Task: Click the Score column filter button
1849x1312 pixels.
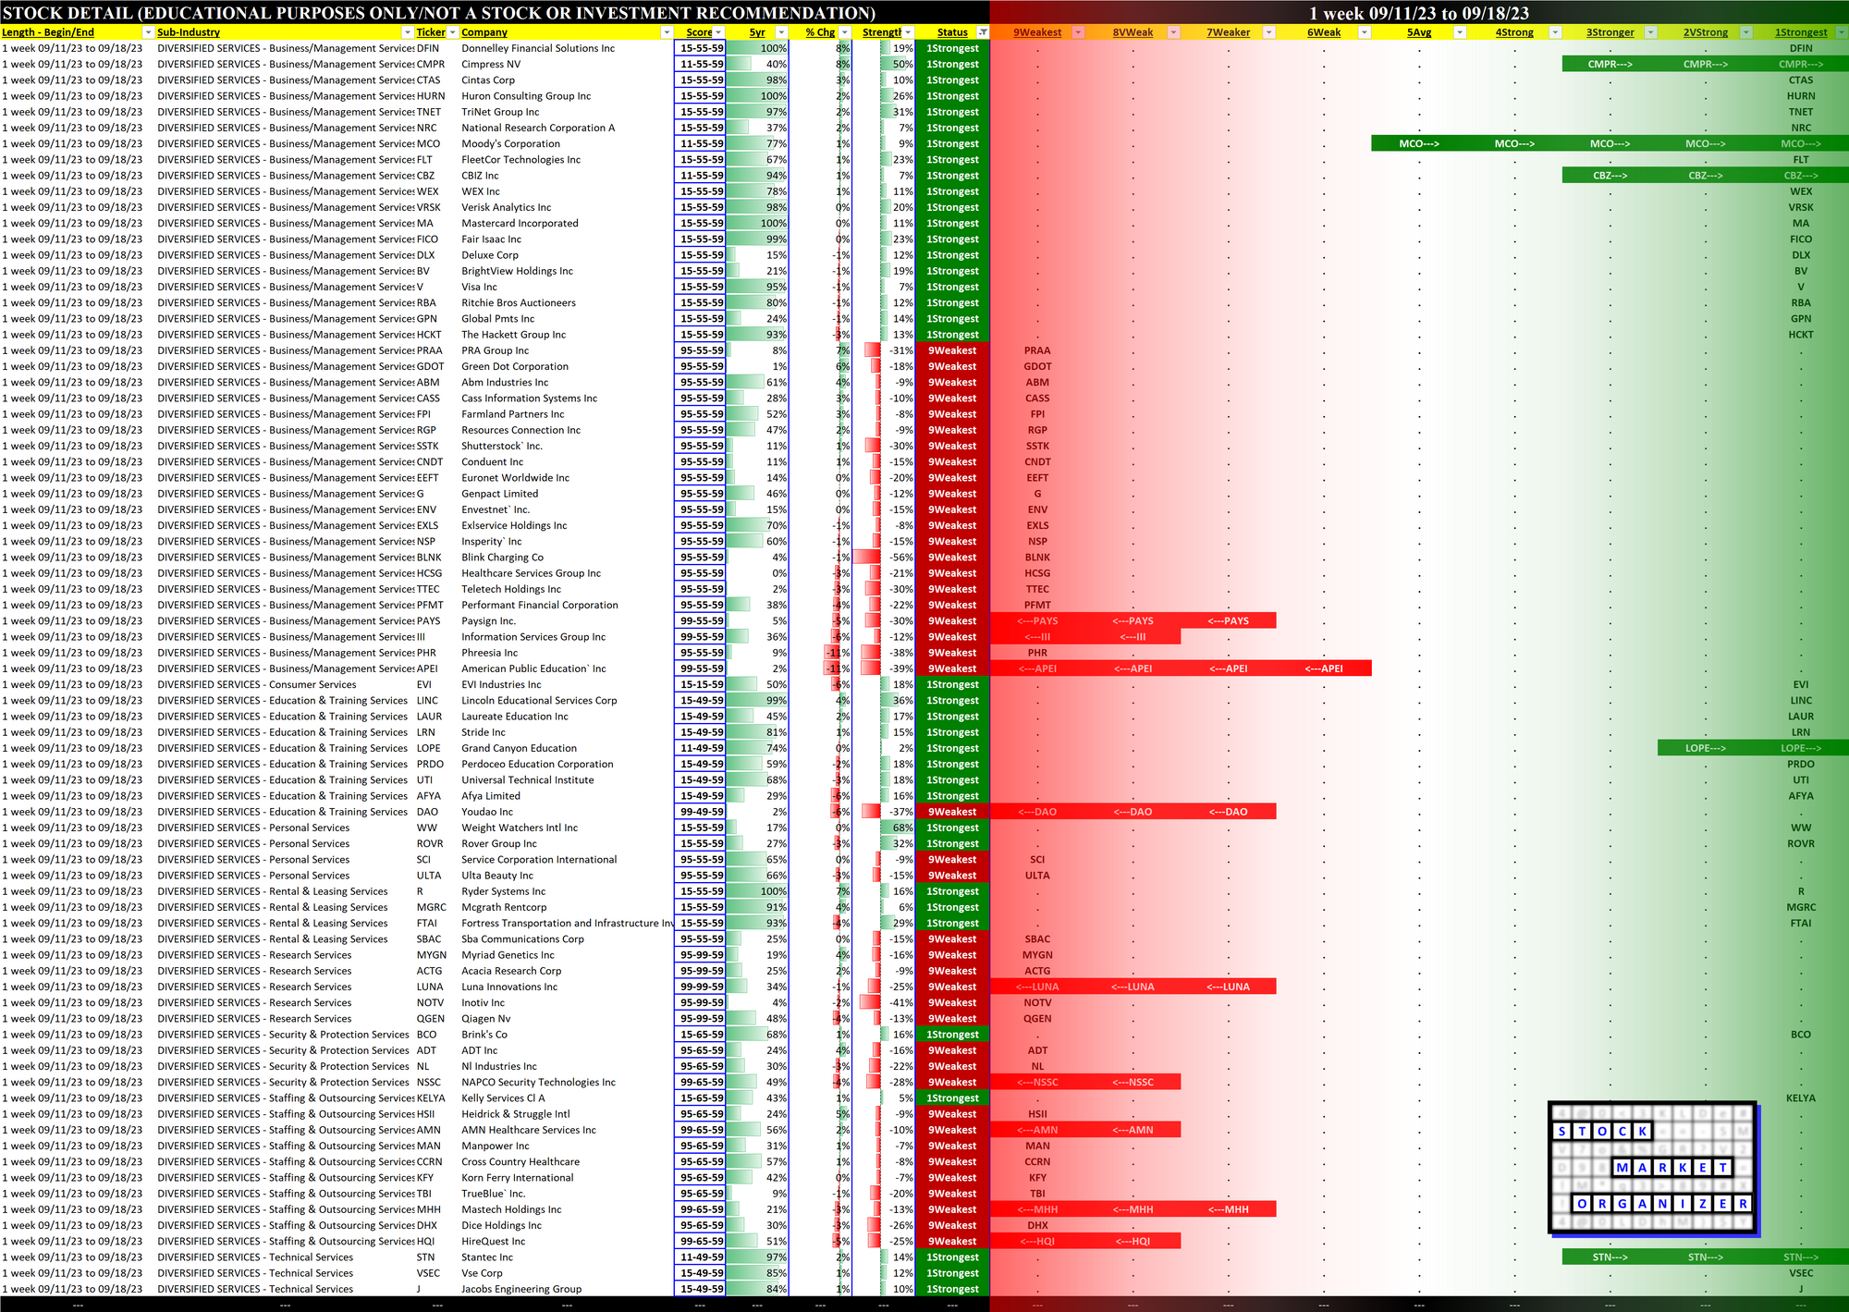Action: (718, 32)
